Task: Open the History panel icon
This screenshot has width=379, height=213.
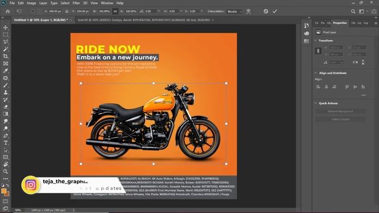Action: 307,25
